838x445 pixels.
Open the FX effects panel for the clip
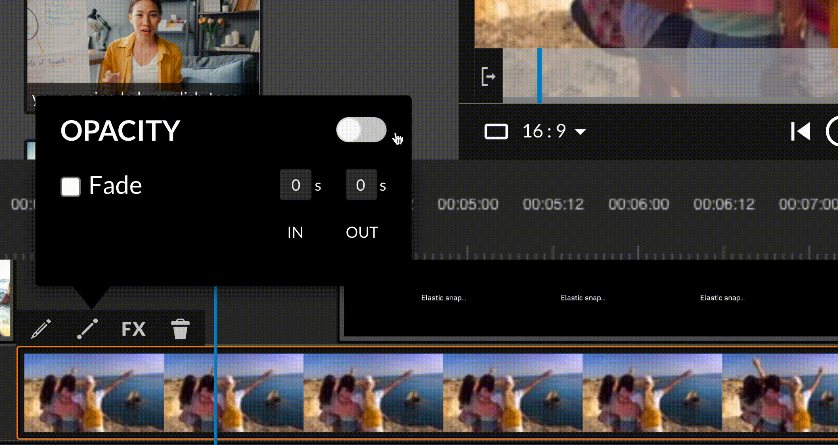click(133, 329)
